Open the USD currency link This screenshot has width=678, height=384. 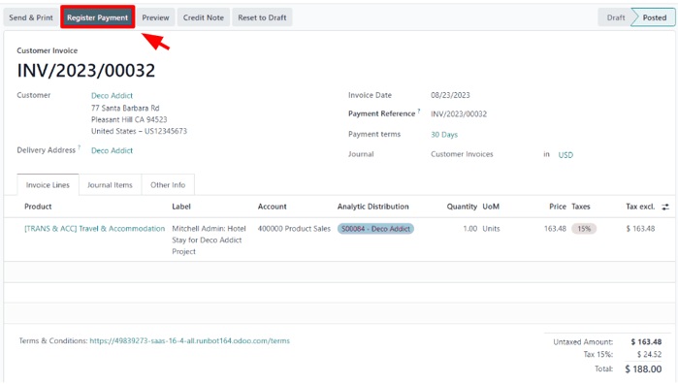click(x=565, y=155)
